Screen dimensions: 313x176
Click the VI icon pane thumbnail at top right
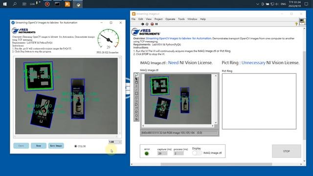click(302, 22)
